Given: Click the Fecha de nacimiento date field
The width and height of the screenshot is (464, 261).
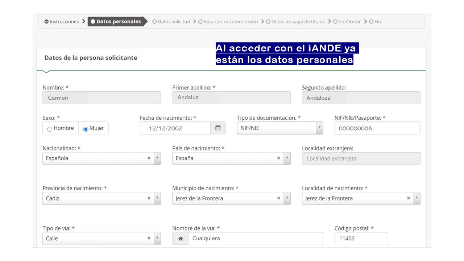Looking at the screenshot, I should [175, 128].
